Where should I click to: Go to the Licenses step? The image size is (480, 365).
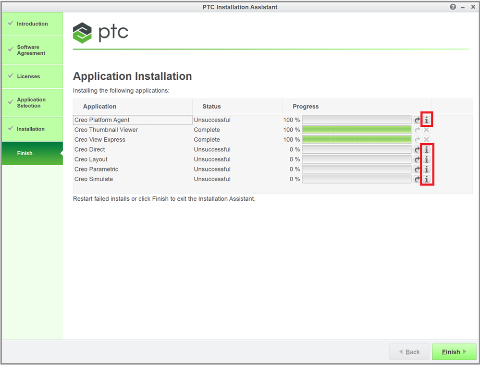coord(33,76)
